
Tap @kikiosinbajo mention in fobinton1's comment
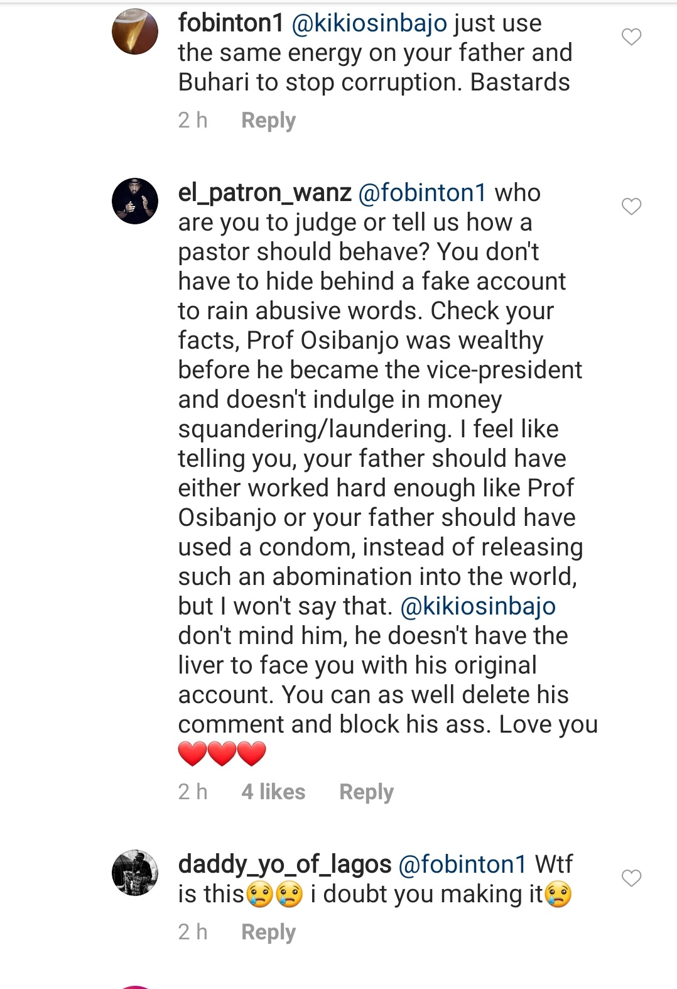coord(369,23)
